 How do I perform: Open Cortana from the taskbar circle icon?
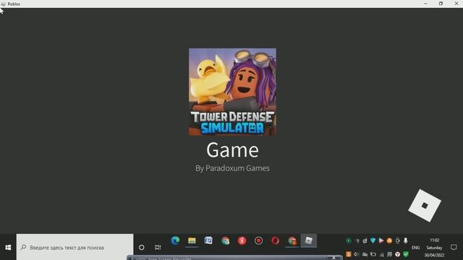point(142,247)
